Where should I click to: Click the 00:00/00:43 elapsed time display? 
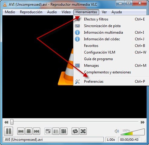[x=129, y=140]
